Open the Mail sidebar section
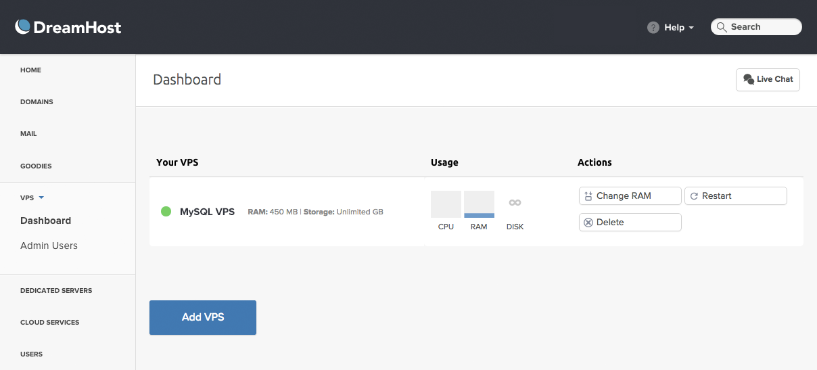817x370 pixels. (28, 134)
